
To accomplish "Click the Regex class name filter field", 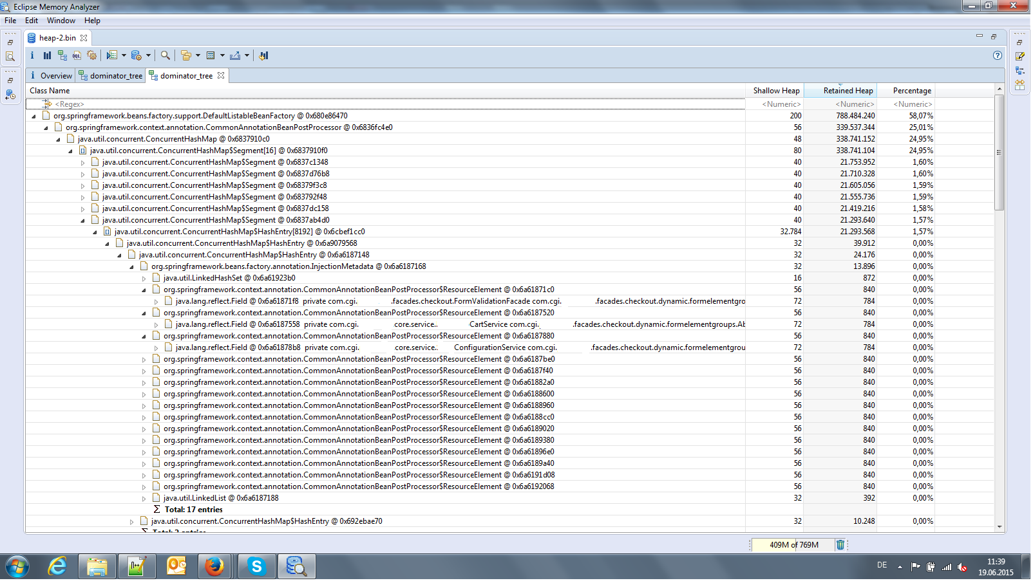I will (385, 104).
